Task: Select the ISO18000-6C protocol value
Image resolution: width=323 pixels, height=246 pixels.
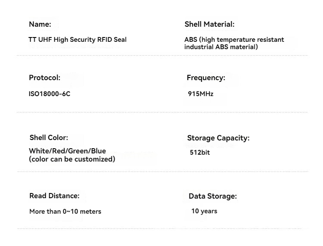Action: (50, 94)
